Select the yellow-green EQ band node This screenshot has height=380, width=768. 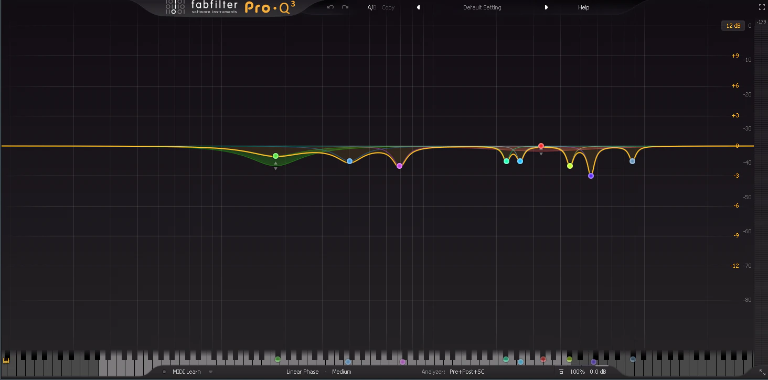[570, 166]
